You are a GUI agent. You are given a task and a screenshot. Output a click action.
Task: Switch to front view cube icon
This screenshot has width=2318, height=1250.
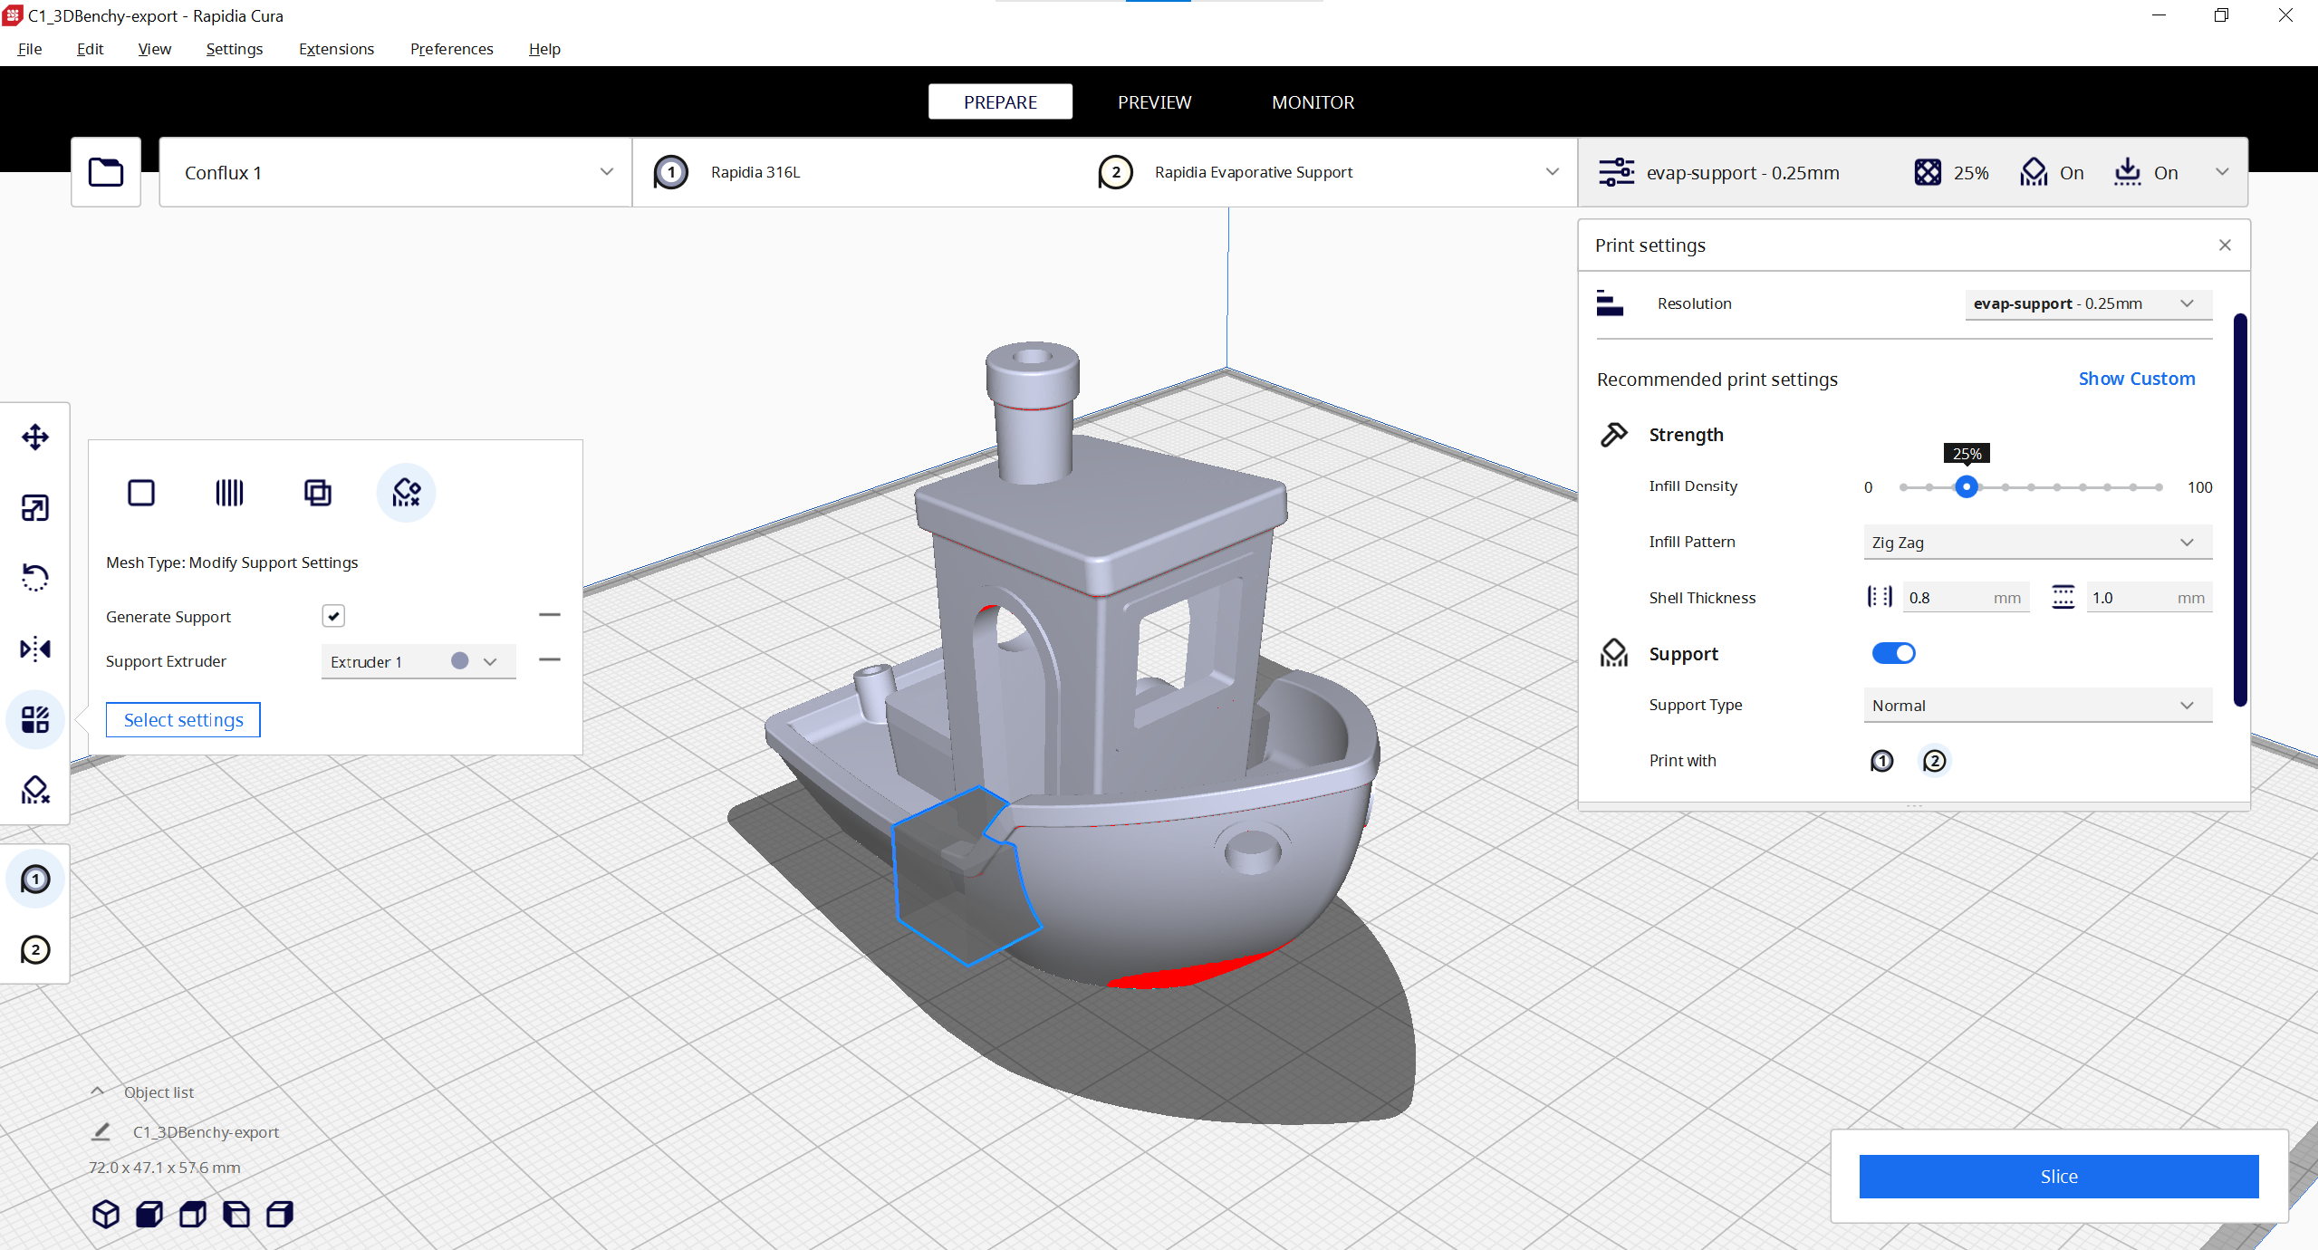(149, 1214)
